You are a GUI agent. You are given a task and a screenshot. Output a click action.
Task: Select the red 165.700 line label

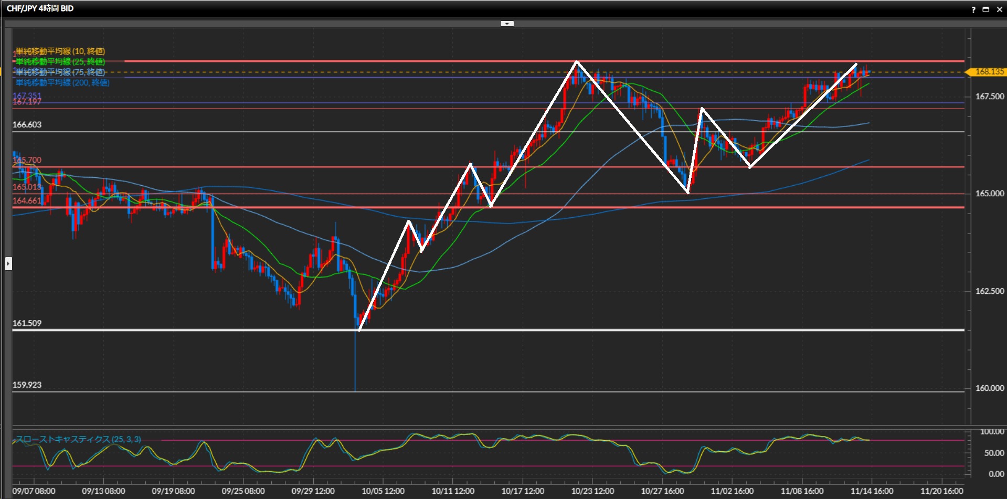click(x=27, y=160)
